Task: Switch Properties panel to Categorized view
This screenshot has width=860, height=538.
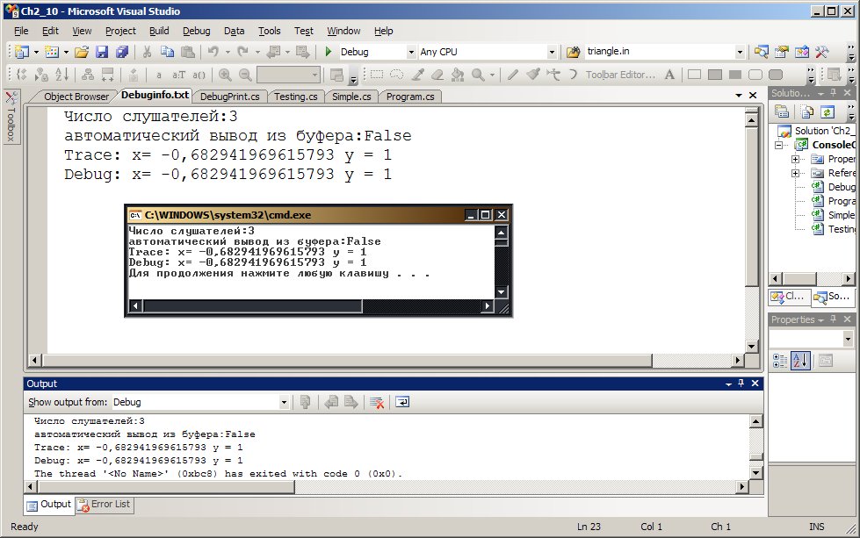Action: pyautogui.click(x=780, y=360)
